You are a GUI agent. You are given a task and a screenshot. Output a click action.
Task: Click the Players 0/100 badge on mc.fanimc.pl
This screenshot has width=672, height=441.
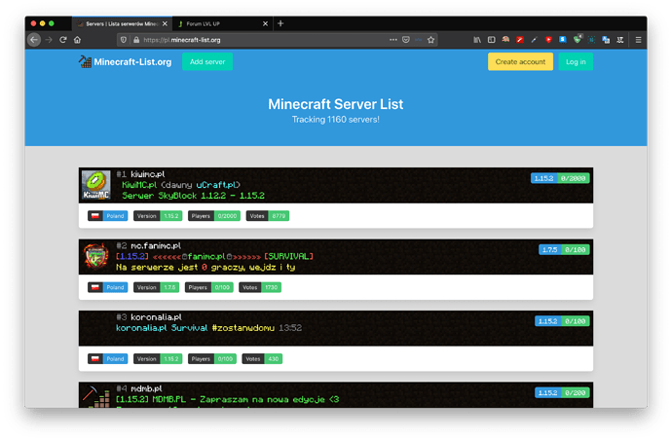point(208,287)
